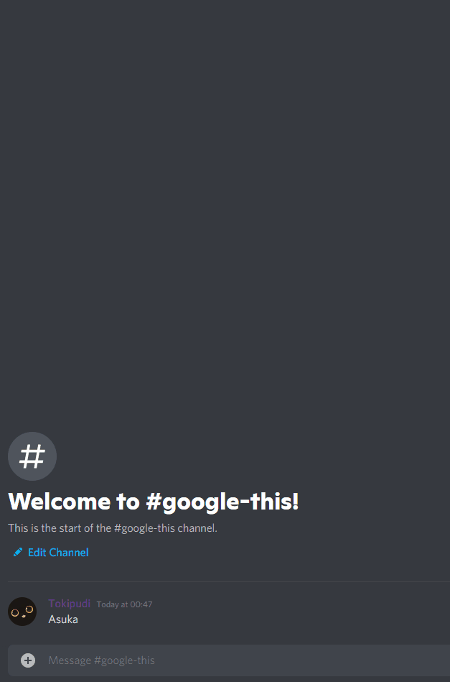The image size is (450, 682).
Task: Click the plus attach file icon
Action: (28, 660)
